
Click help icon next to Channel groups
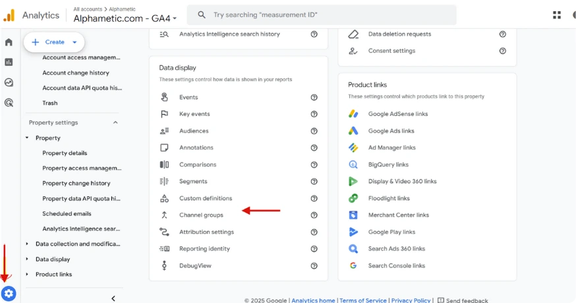point(314,215)
